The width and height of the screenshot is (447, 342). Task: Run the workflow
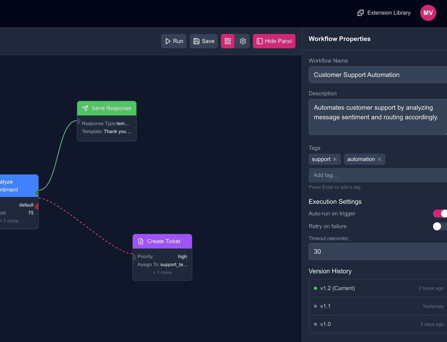[x=174, y=41]
